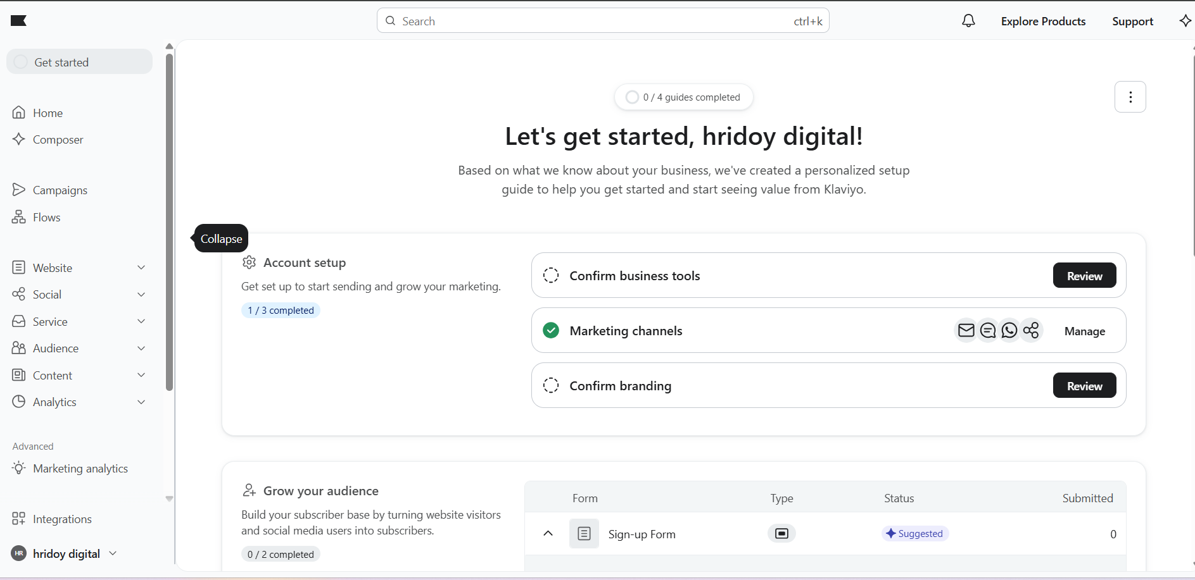The image size is (1195, 580).
Task: Click the Sign-up Form document icon
Action: 584,534
